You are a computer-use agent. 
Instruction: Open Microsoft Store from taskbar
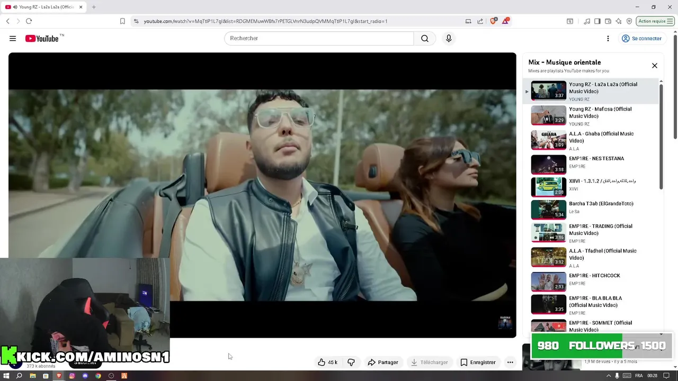[x=46, y=376]
